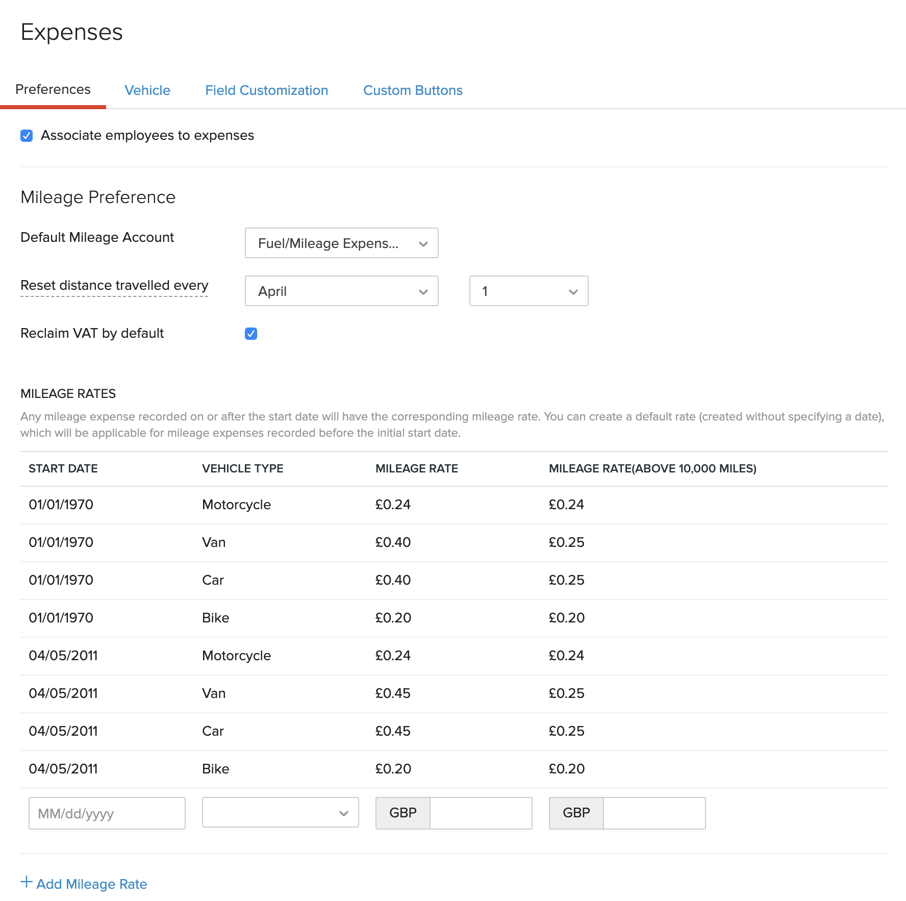
Task: Open the Preferences tab
Action: click(x=53, y=89)
